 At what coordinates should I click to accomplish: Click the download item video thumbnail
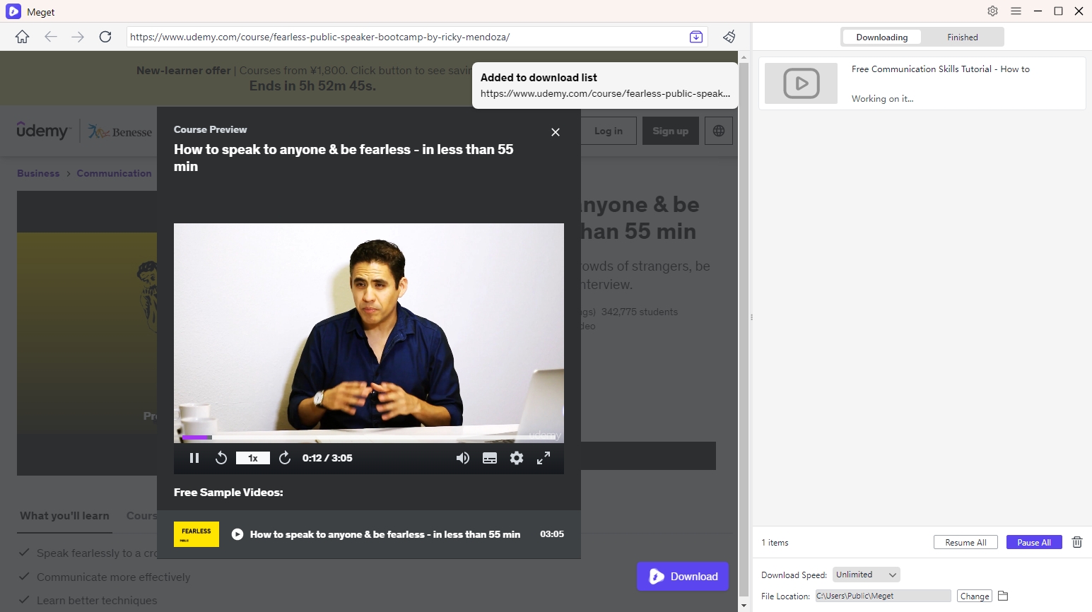pos(802,83)
